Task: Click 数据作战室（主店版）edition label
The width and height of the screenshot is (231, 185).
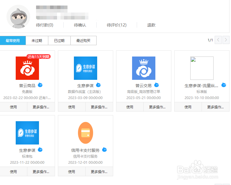Action: pyautogui.click(x=84, y=91)
